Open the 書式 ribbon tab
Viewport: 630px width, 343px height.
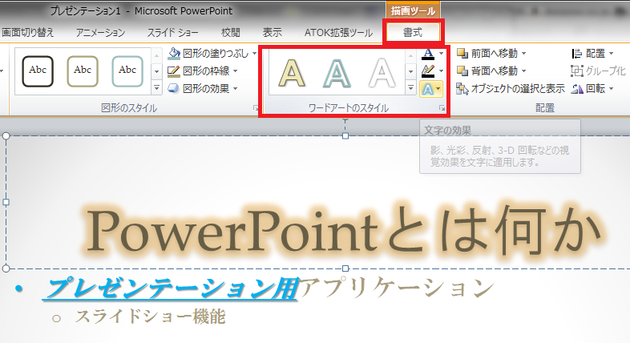tap(413, 33)
